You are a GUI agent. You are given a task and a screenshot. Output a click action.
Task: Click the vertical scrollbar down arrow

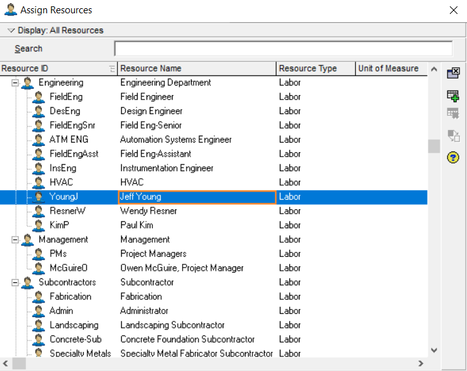pyautogui.click(x=434, y=350)
